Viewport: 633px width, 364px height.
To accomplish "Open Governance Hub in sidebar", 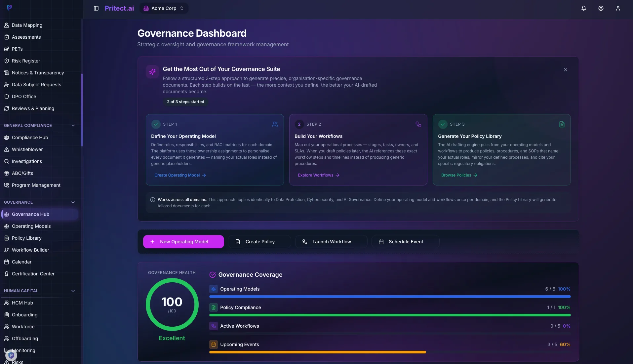I will pyautogui.click(x=40, y=214).
